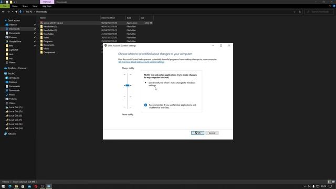Image resolution: width=336 pixels, height=189 pixels.
Task: Sort by Date modified column header
Action: (108, 18)
